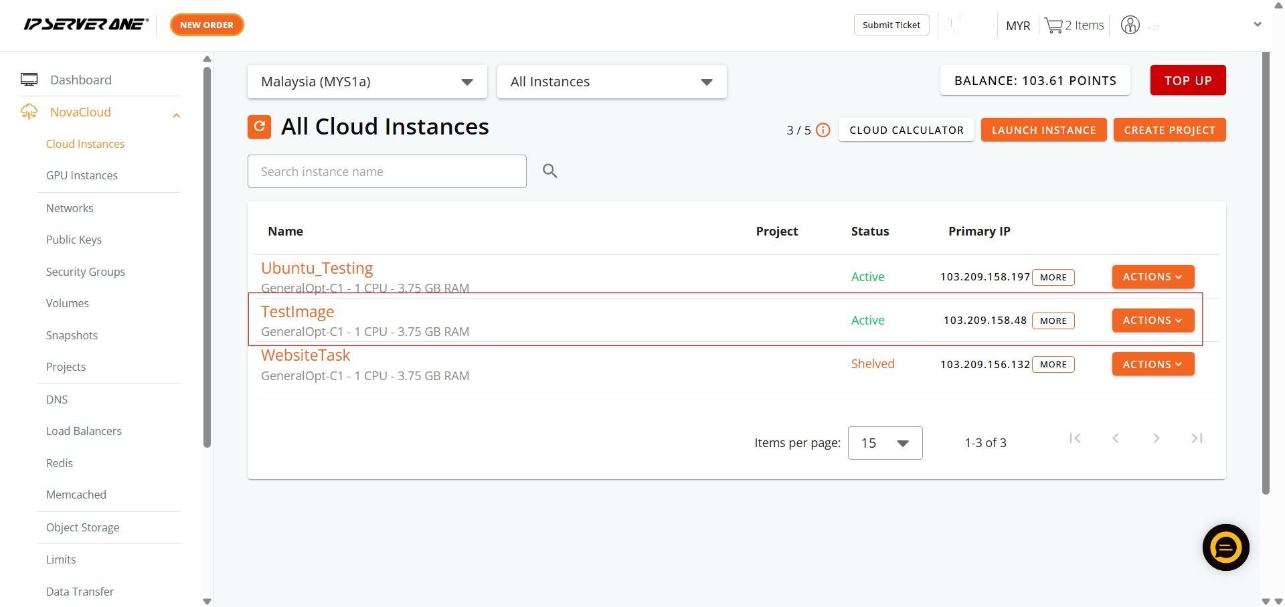Jump to last page arrow icon
Image resolution: width=1285 pixels, height=607 pixels.
1197,438
